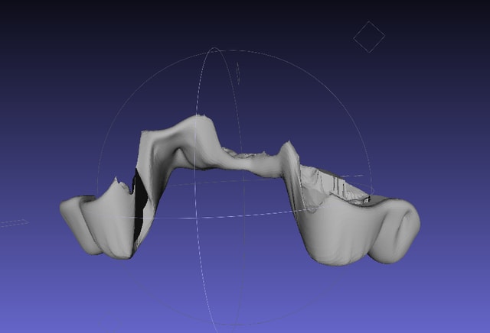Click the faint dashed marker at left edge
The image size is (490, 333).
tap(13, 224)
